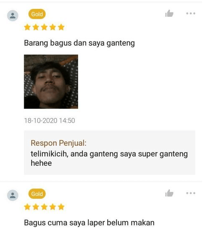Screen dimensions: 205x231
Task: Select the text "Bagus cuma saya laper belum makan"
Action: [x=89, y=223]
